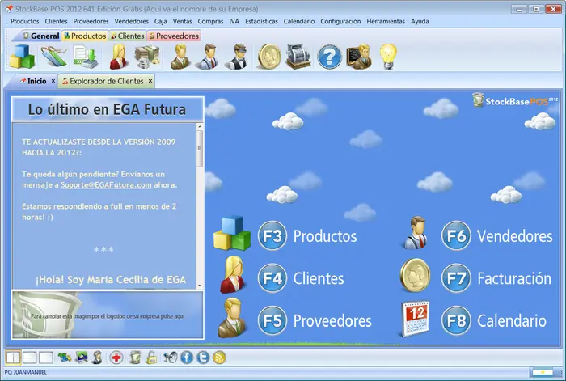Open the Compras menu
The width and height of the screenshot is (566, 381).
210,21
